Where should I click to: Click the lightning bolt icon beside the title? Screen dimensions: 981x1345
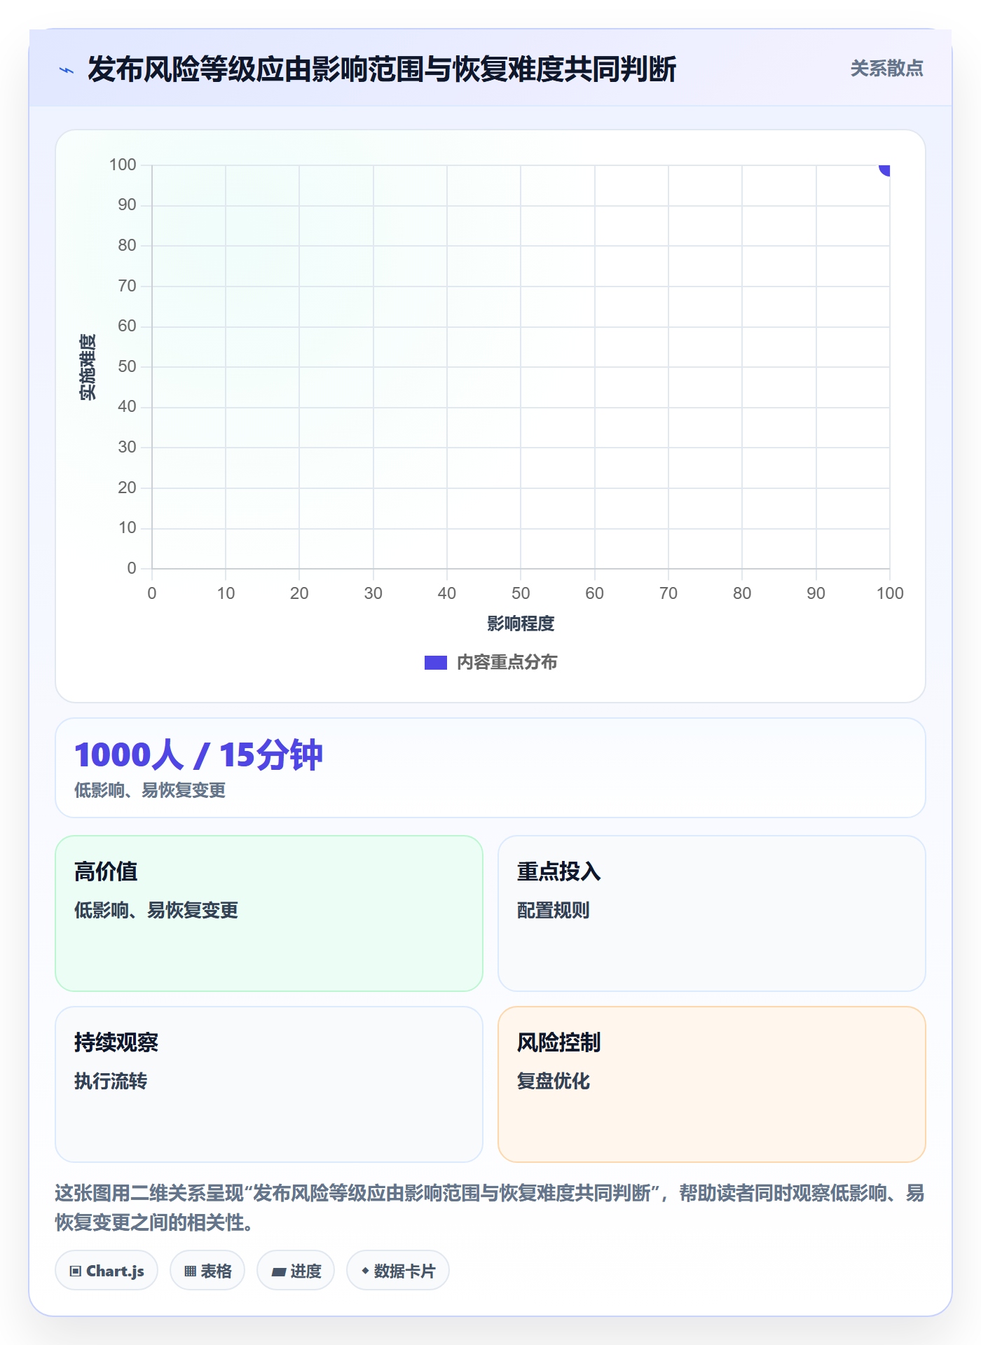tap(67, 70)
